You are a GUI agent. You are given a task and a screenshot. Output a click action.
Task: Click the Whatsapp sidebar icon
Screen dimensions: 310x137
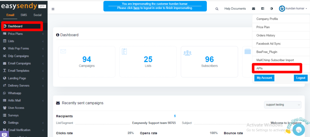click(5, 93)
